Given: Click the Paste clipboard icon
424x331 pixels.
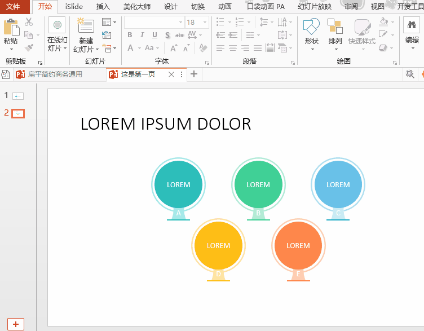Looking at the screenshot, I should (11, 27).
